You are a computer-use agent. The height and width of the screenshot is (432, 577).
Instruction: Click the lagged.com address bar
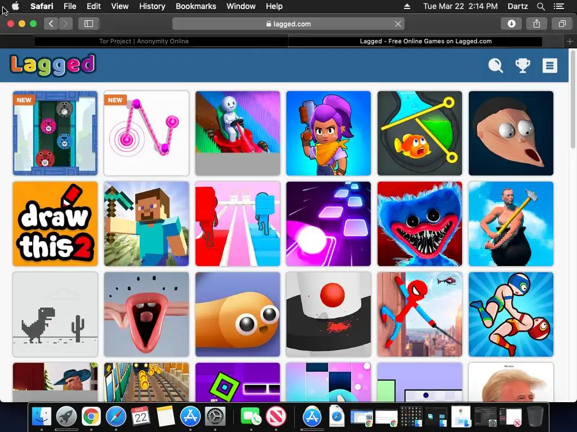pyautogui.click(x=288, y=24)
